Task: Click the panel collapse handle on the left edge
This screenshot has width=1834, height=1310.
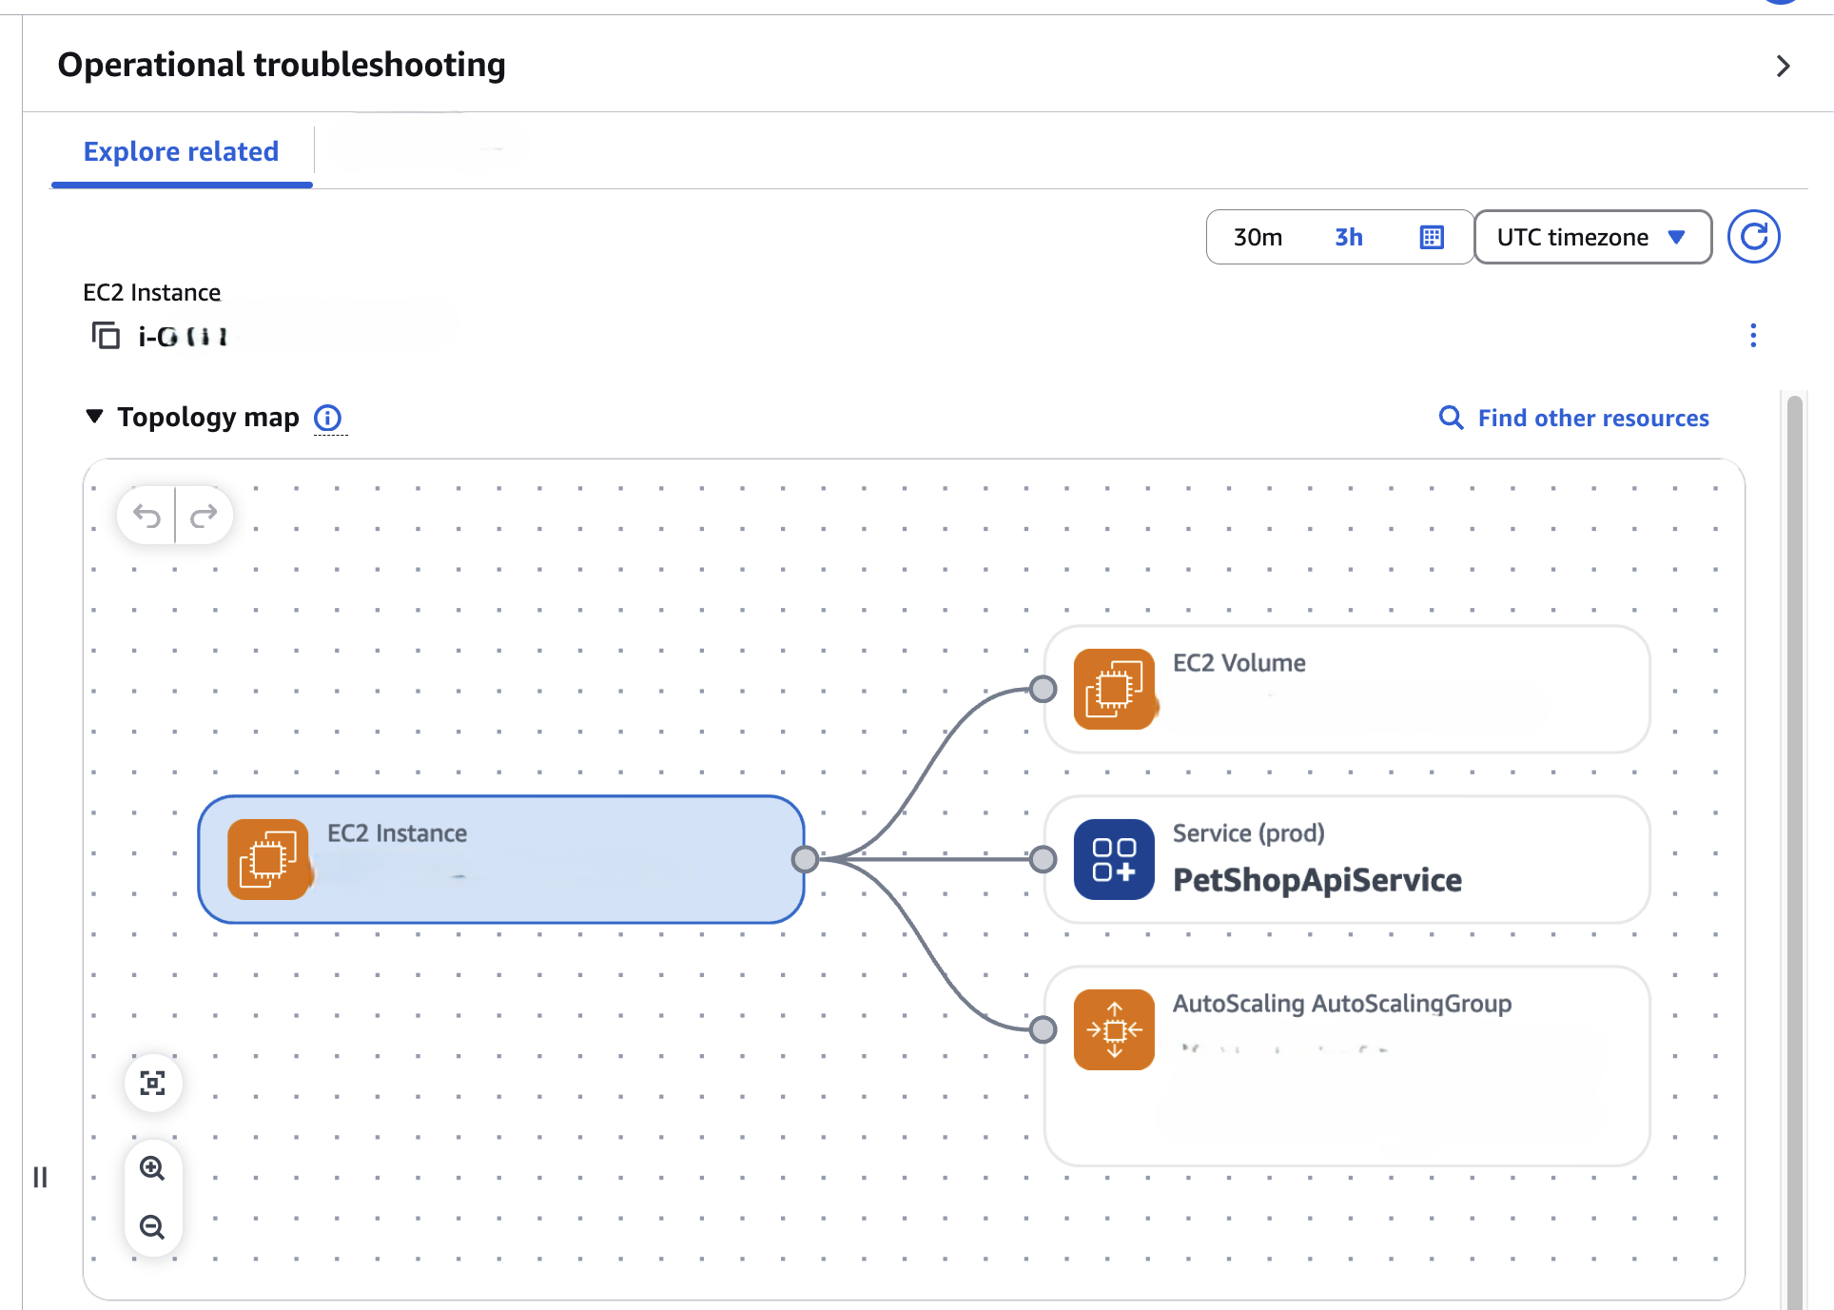Action: [x=40, y=1178]
